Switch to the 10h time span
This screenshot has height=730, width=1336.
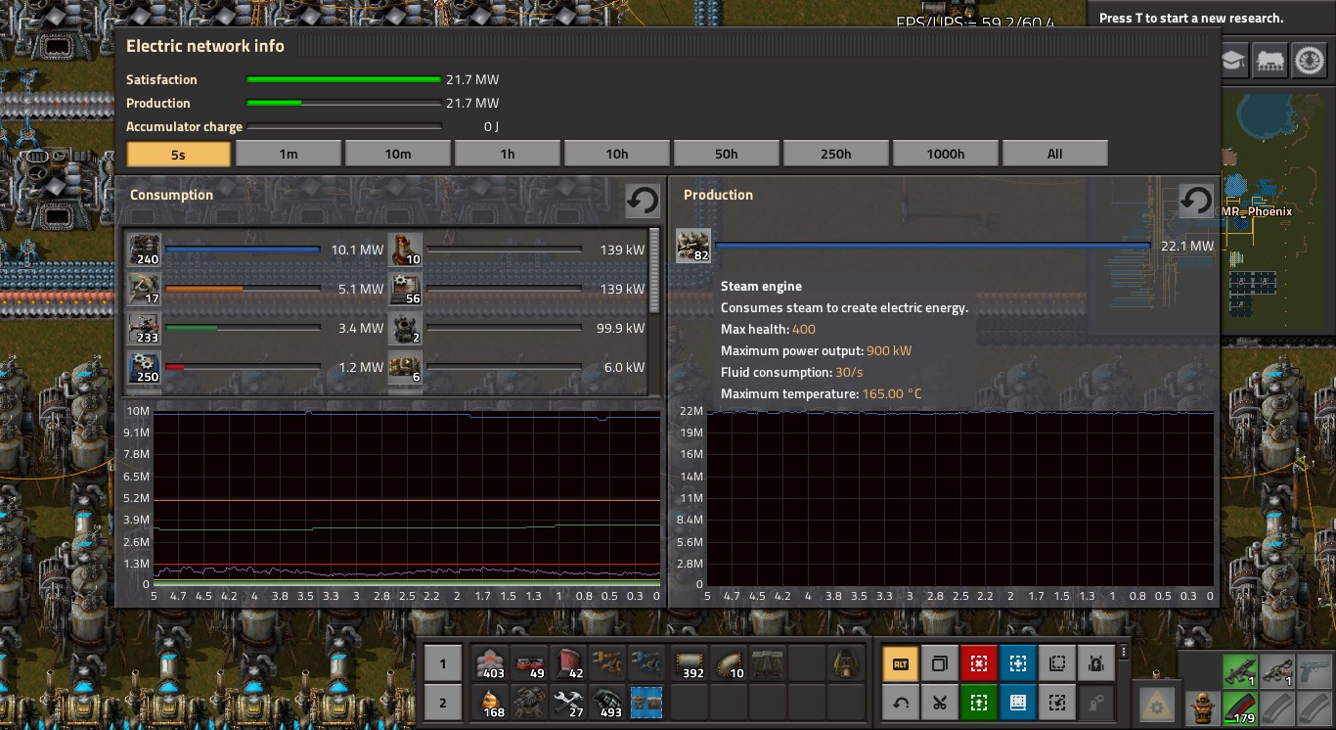click(617, 154)
